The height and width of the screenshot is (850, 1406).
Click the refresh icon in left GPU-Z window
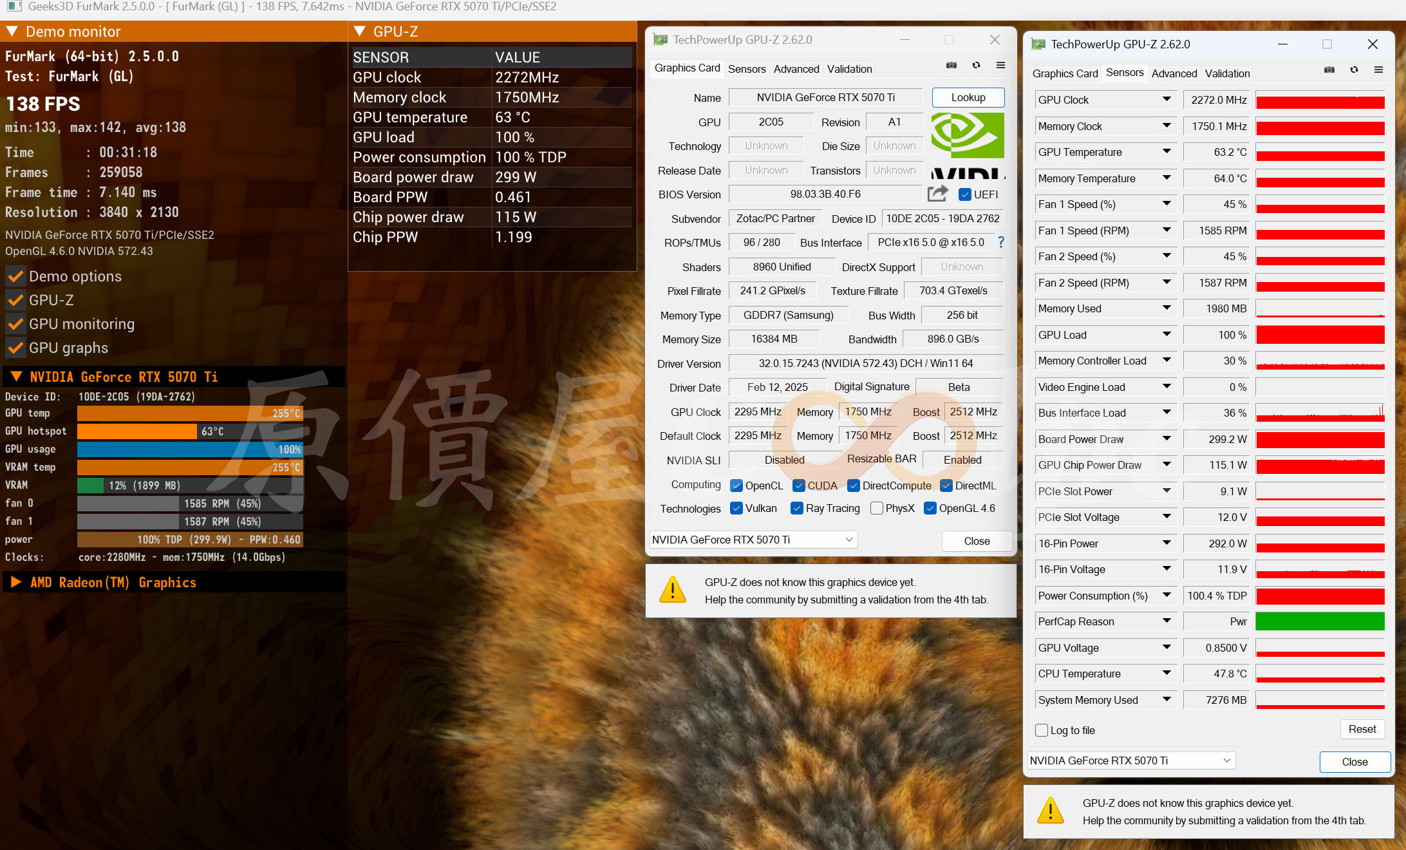976,65
